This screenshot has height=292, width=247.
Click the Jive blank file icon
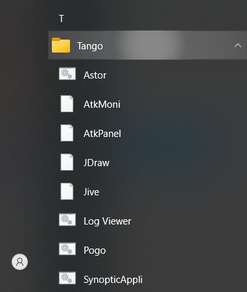(x=67, y=191)
